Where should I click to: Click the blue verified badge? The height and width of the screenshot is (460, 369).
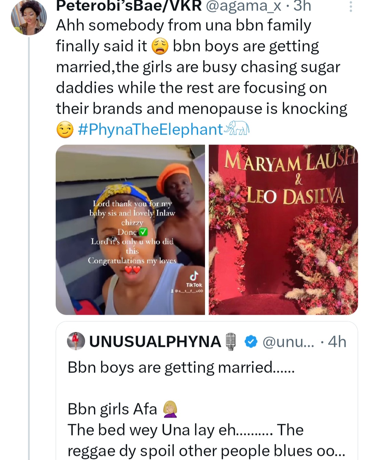[x=251, y=341]
